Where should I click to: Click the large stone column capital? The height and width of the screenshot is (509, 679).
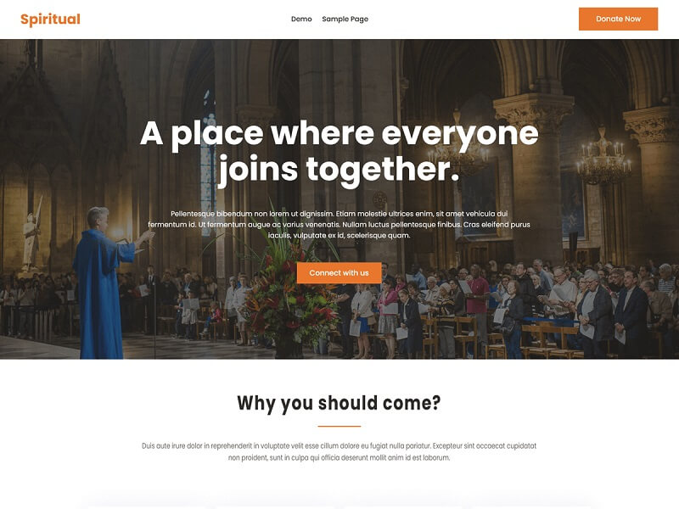coord(534,112)
